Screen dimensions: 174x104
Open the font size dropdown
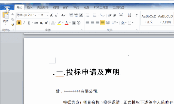pos(48,15)
